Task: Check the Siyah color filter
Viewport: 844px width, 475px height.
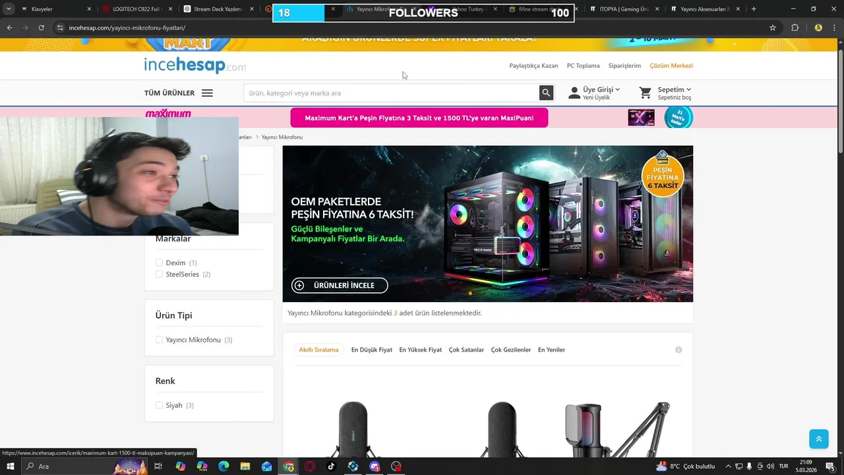Action: point(159,405)
